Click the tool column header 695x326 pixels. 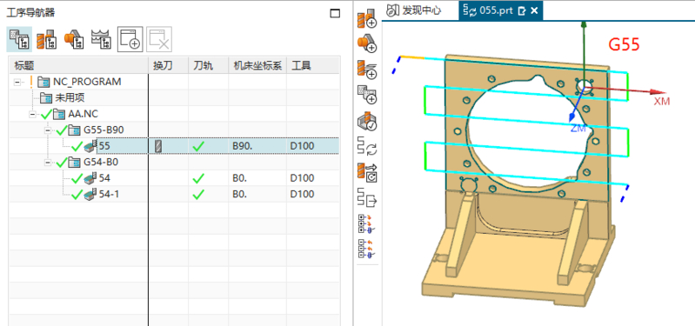[x=313, y=65]
